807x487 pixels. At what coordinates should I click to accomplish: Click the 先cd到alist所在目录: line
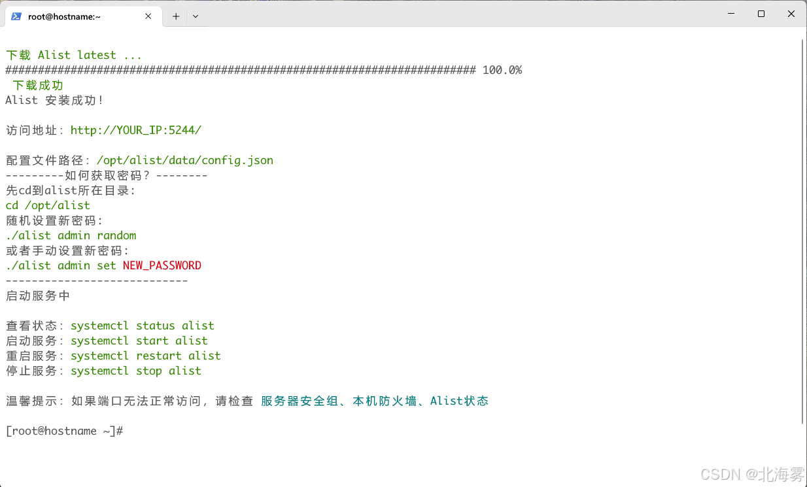pos(71,190)
